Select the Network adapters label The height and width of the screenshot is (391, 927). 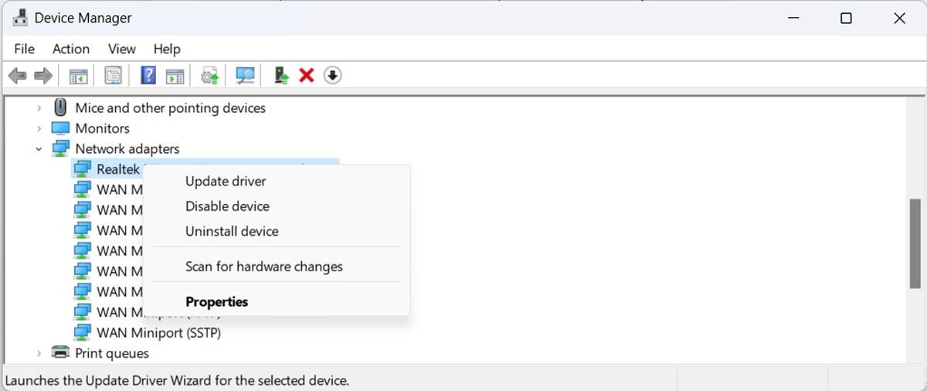pyautogui.click(x=127, y=148)
